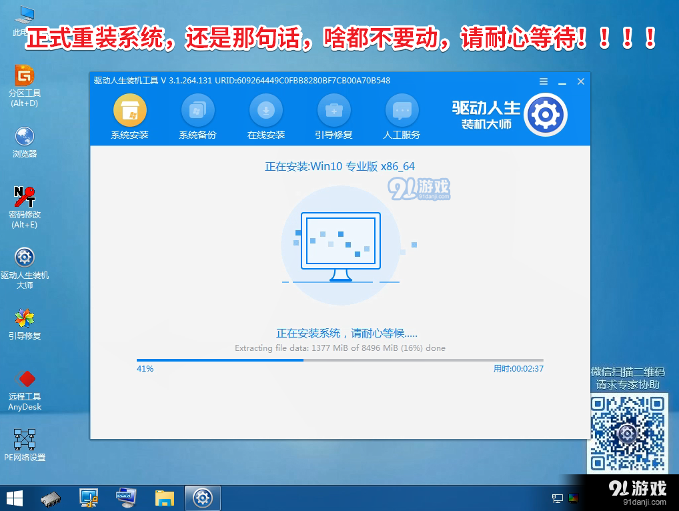
Task: Click the Windows Start button
Action: (x=15, y=498)
